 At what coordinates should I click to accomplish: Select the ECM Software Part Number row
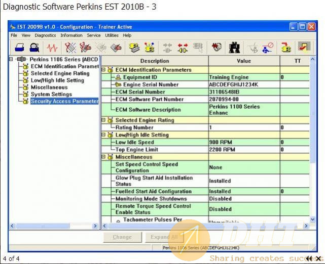coord(205,100)
